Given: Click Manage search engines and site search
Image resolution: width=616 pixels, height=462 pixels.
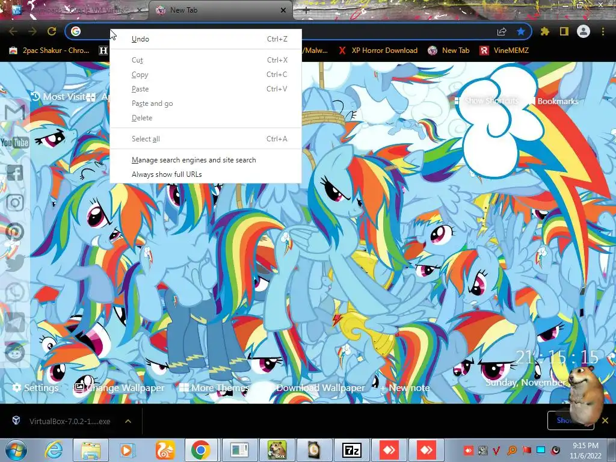Looking at the screenshot, I should pos(206,160).
